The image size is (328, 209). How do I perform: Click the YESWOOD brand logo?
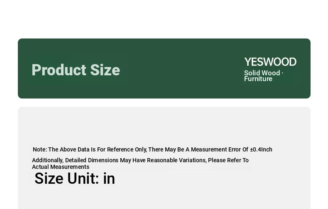pyautogui.click(x=270, y=62)
